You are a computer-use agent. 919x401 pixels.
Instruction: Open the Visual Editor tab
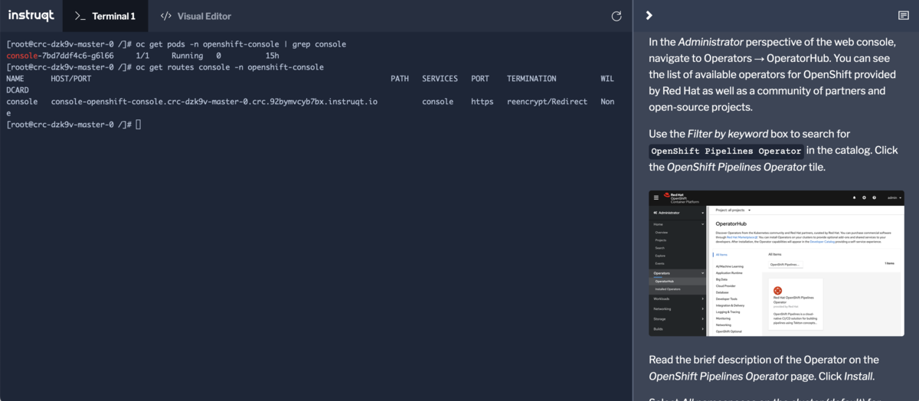click(195, 16)
